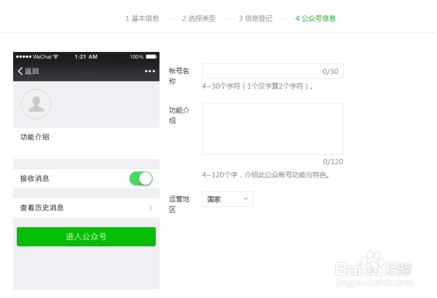Toggle the 接收消息 switch off

coord(141,178)
